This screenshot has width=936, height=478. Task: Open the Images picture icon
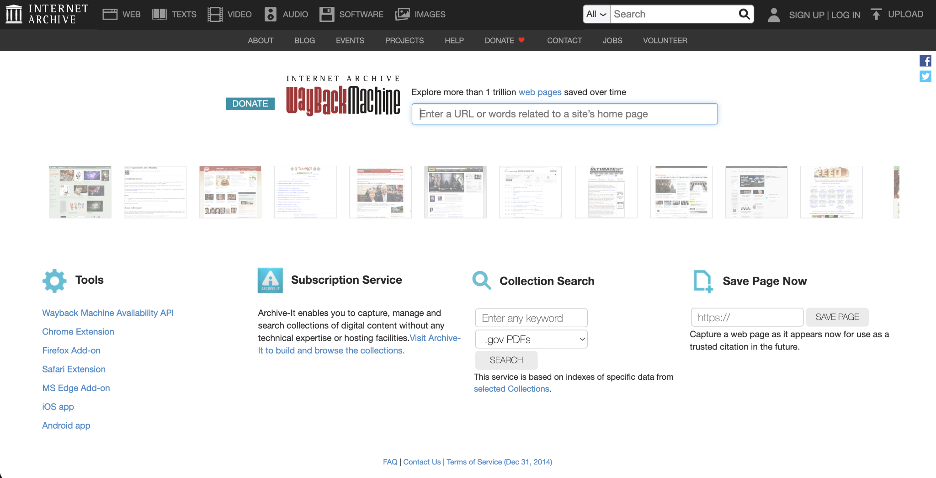(x=402, y=14)
